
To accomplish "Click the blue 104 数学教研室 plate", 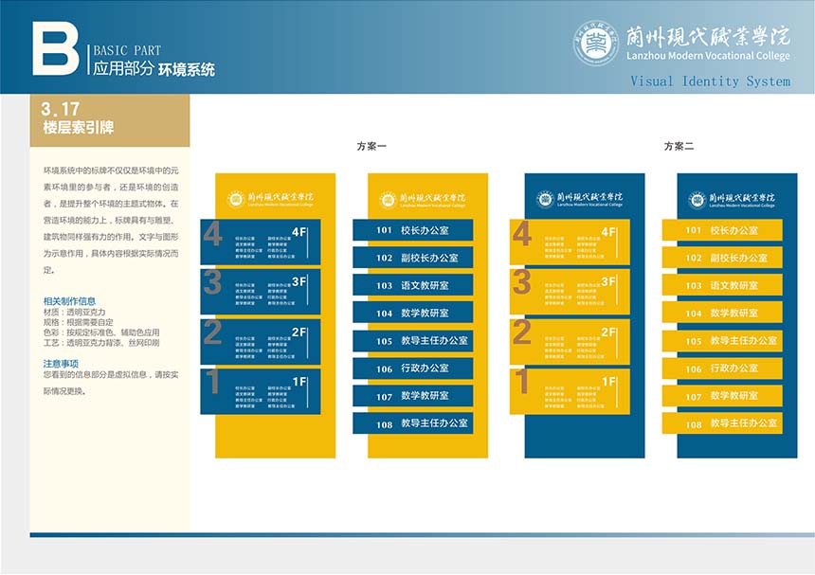I will coord(412,313).
